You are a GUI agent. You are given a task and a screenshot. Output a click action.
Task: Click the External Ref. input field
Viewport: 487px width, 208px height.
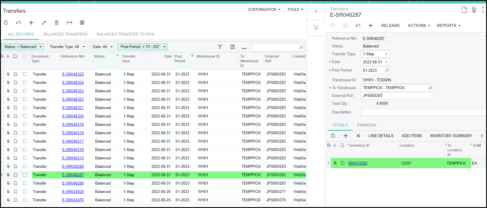click(396, 96)
